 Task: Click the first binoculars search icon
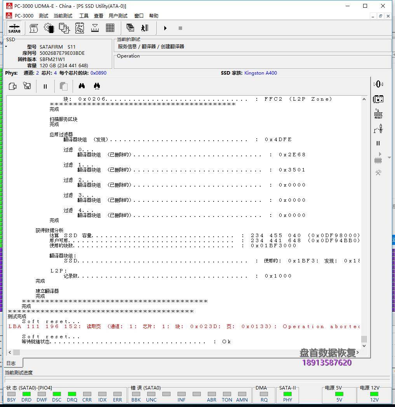[82, 86]
